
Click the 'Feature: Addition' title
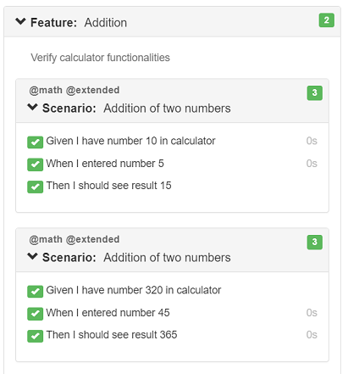(79, 23)
